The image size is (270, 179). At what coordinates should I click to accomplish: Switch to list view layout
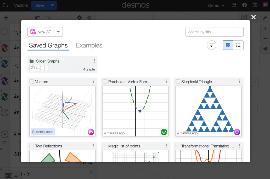(238, 45)
